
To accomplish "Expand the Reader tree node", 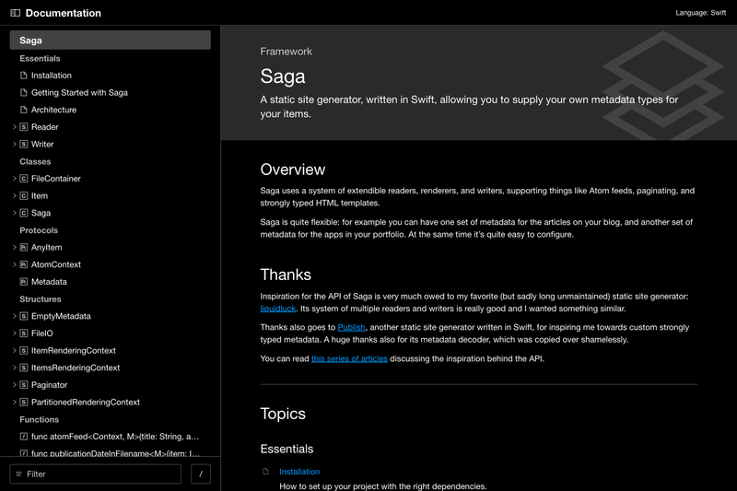I will [x=15, y=127].
